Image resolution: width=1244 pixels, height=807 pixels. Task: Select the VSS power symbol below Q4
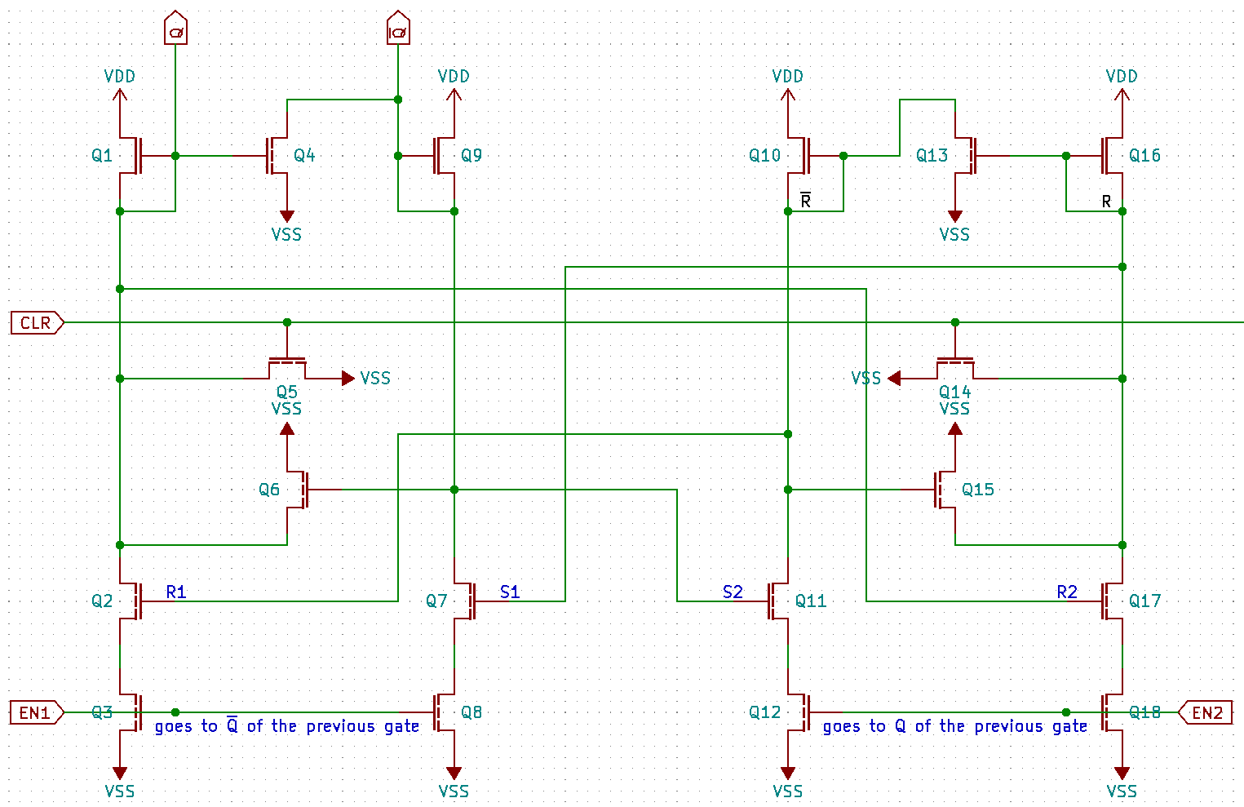pos(287,226)
